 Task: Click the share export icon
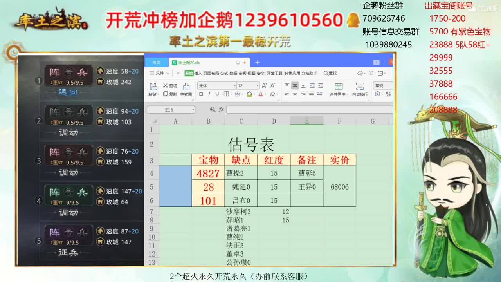click(x=371, y=73)
